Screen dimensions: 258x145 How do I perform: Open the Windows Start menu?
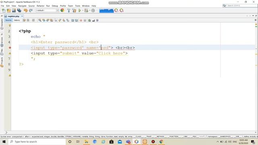tap(4, 141)
